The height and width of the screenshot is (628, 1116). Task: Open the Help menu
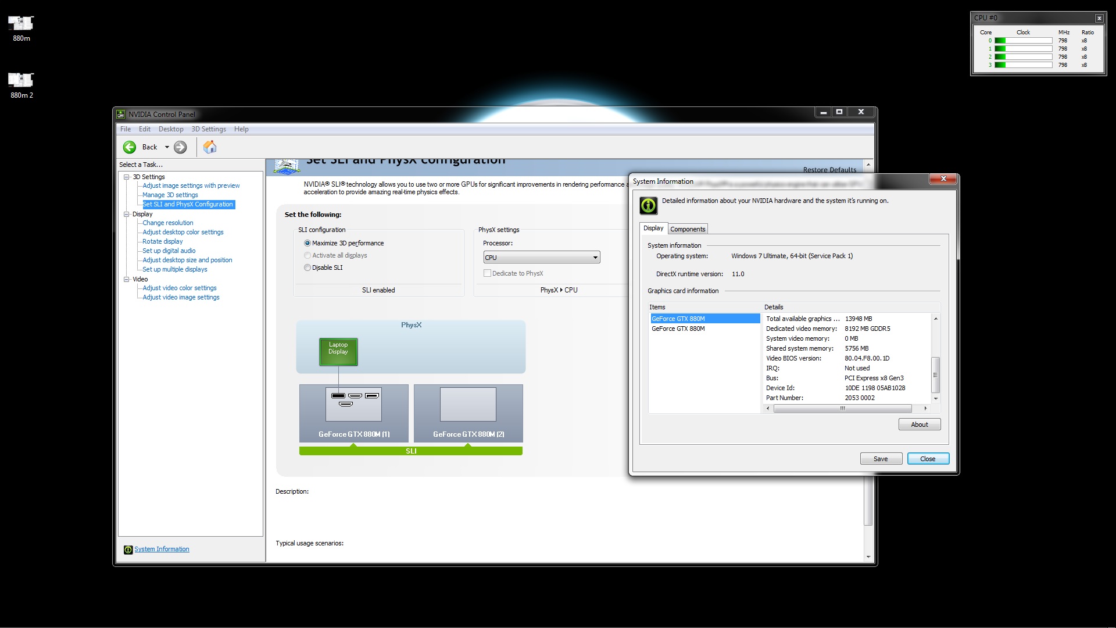click(x=241, y=129)
